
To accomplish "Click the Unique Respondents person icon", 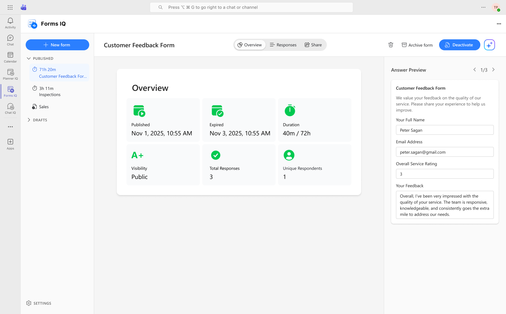I will 289,155.
